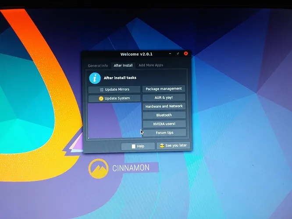Click the After install tasks heading

pyautogui.click(x=120, y=78)
